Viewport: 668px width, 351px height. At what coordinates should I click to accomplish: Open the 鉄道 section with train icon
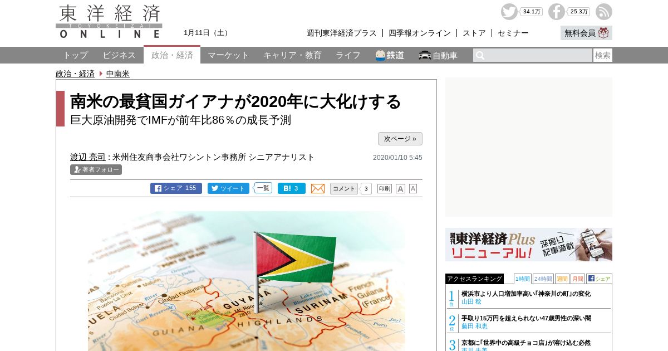tap(390, 55)
